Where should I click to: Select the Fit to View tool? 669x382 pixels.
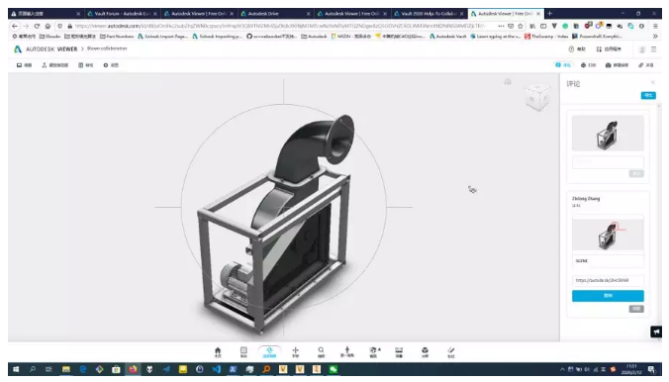[x=243, y=352]
